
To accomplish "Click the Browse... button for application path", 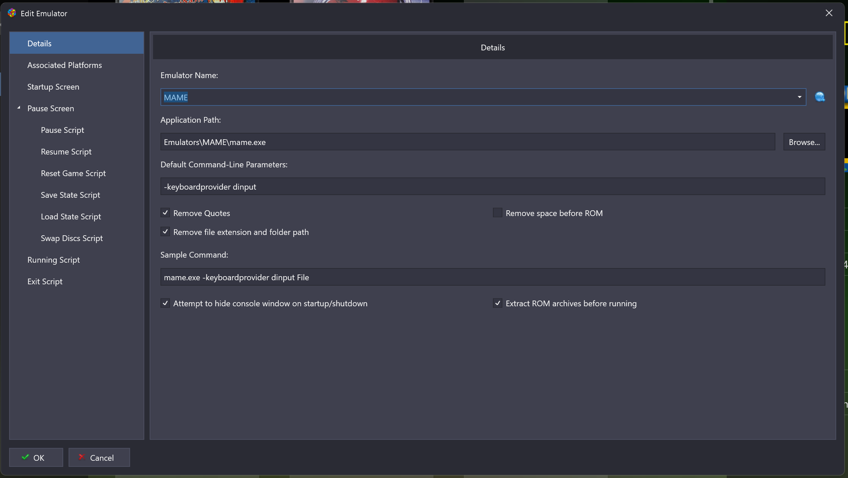I will [x=804, y=142].
